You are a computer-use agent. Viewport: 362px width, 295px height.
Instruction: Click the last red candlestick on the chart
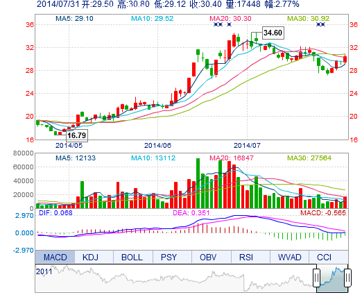click(x=345, y=59)
